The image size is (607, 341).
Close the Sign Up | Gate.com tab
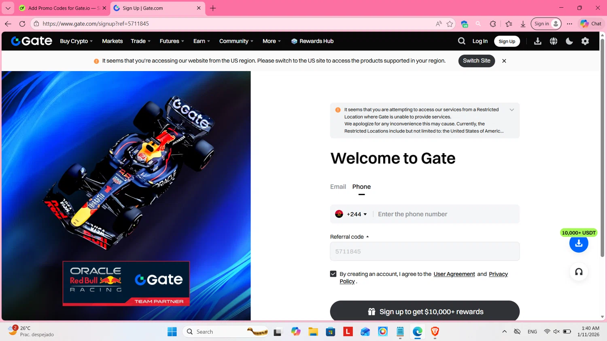tap(199, 8)
